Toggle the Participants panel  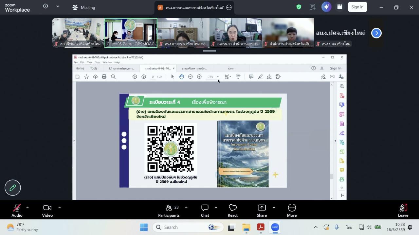[x=169, y=211]
